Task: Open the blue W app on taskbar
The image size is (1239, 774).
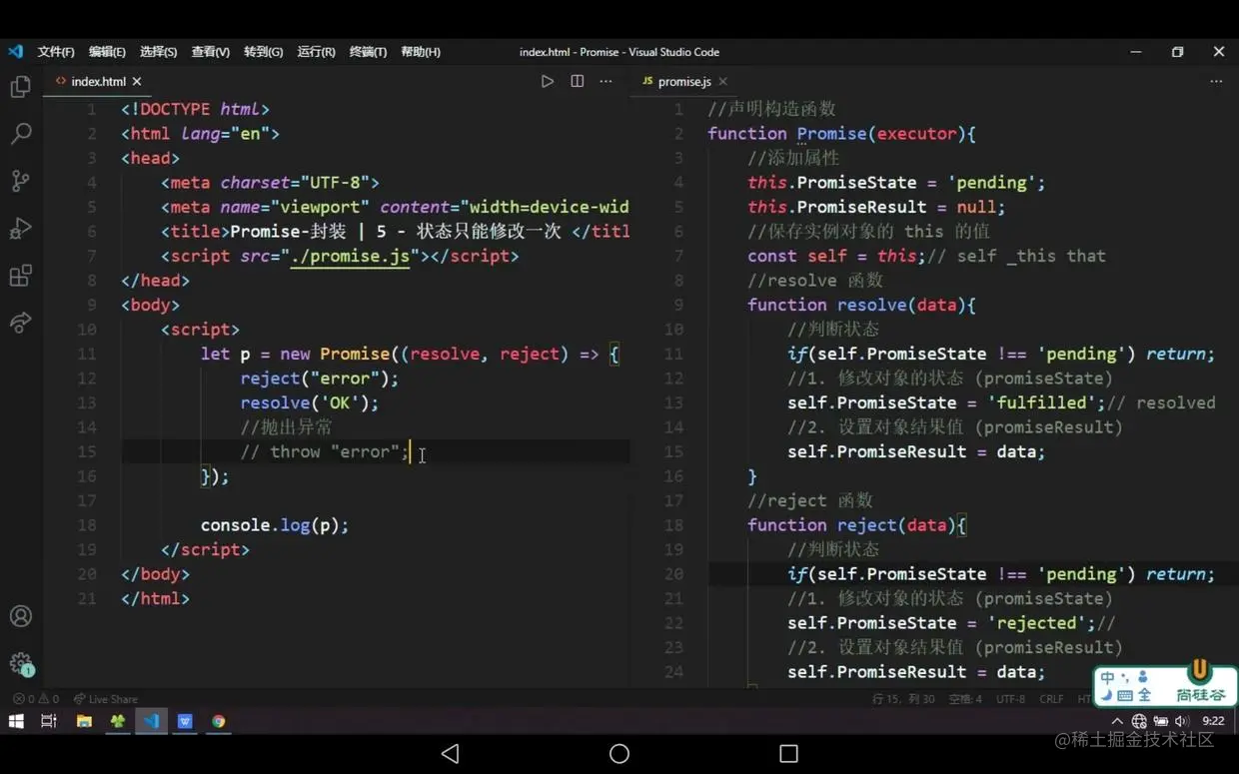Action: tap(185, 721)
